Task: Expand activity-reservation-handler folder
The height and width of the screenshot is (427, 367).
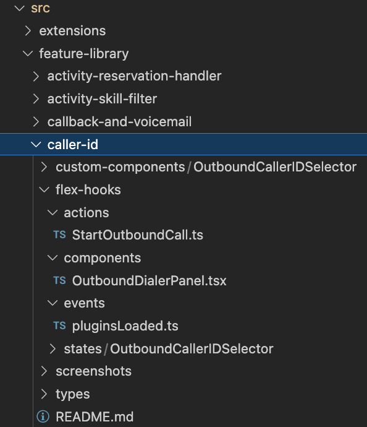Action: coord(36,76)
